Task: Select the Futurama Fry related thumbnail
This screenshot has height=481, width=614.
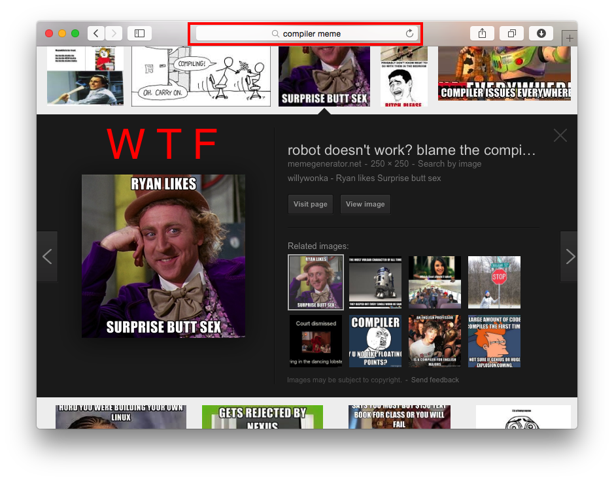Action: tap(494, 341)
